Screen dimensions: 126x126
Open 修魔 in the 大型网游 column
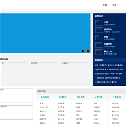[95, 115]
